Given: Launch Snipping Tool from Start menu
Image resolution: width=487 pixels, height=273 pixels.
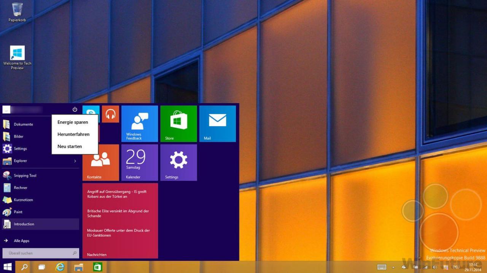Looking at the screenshot, I should [40, 176].
